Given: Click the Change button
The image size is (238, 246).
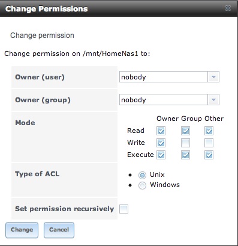Looking at the screenshot, I should (22, 230).
